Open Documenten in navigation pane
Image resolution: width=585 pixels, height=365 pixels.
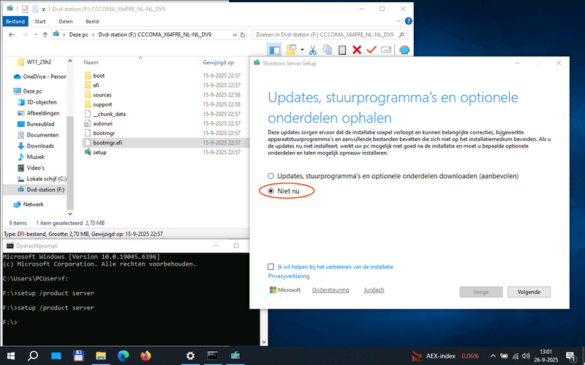tap(38, 135)
